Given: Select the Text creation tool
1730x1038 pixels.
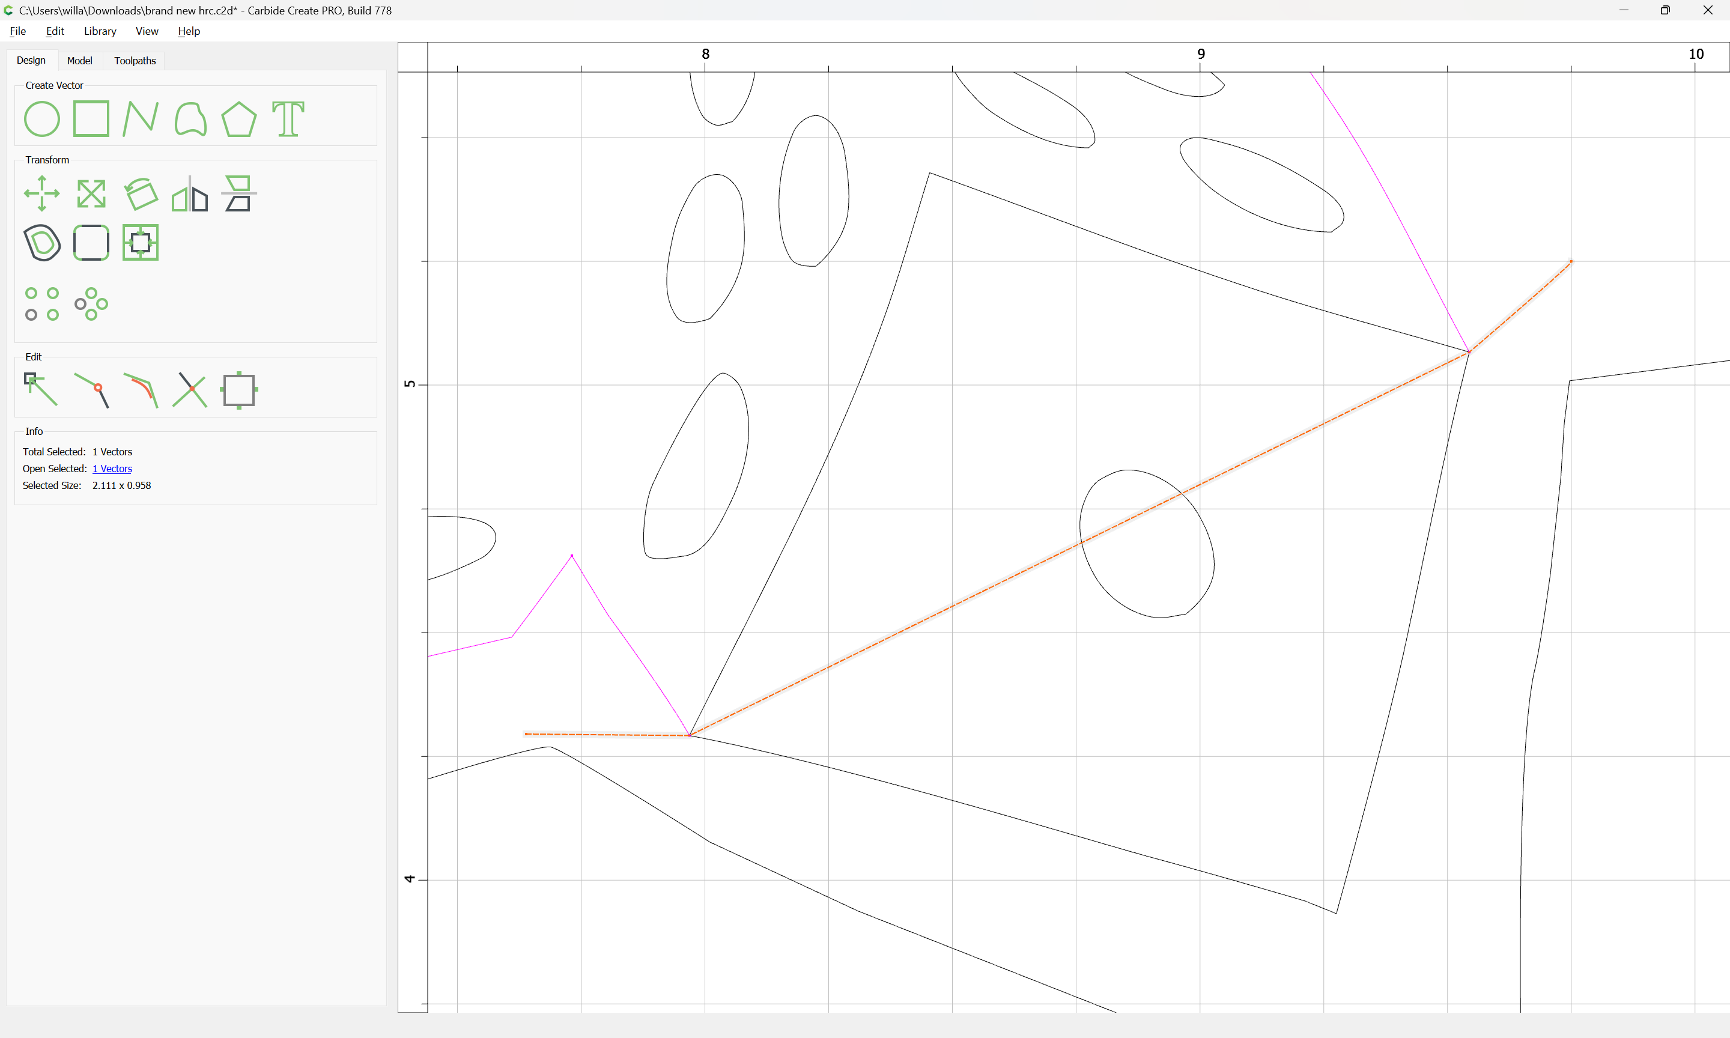Looking at the screenshot, I should click(288, 119).
